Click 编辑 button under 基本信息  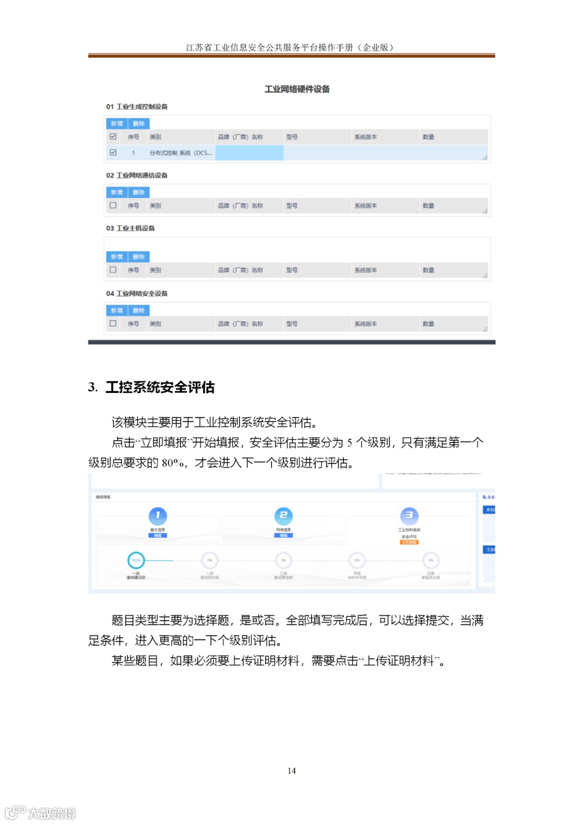158,536
